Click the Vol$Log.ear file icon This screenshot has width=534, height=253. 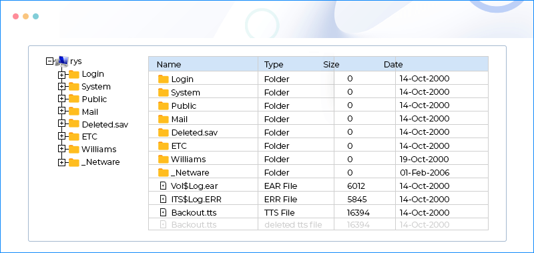(164, 186)
